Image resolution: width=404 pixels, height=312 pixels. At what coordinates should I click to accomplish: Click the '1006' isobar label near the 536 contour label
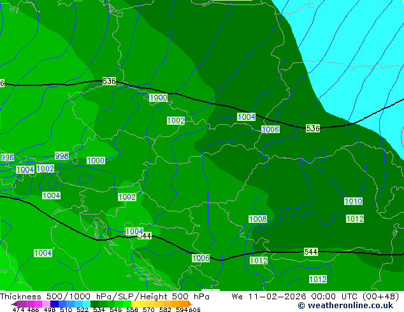point(270,129)
